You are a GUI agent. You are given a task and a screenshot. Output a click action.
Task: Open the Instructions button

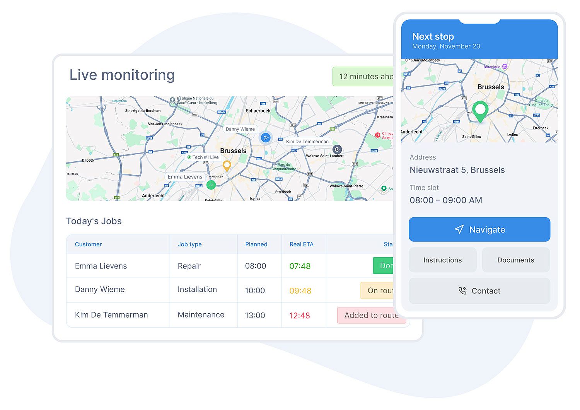click(442, 260)
